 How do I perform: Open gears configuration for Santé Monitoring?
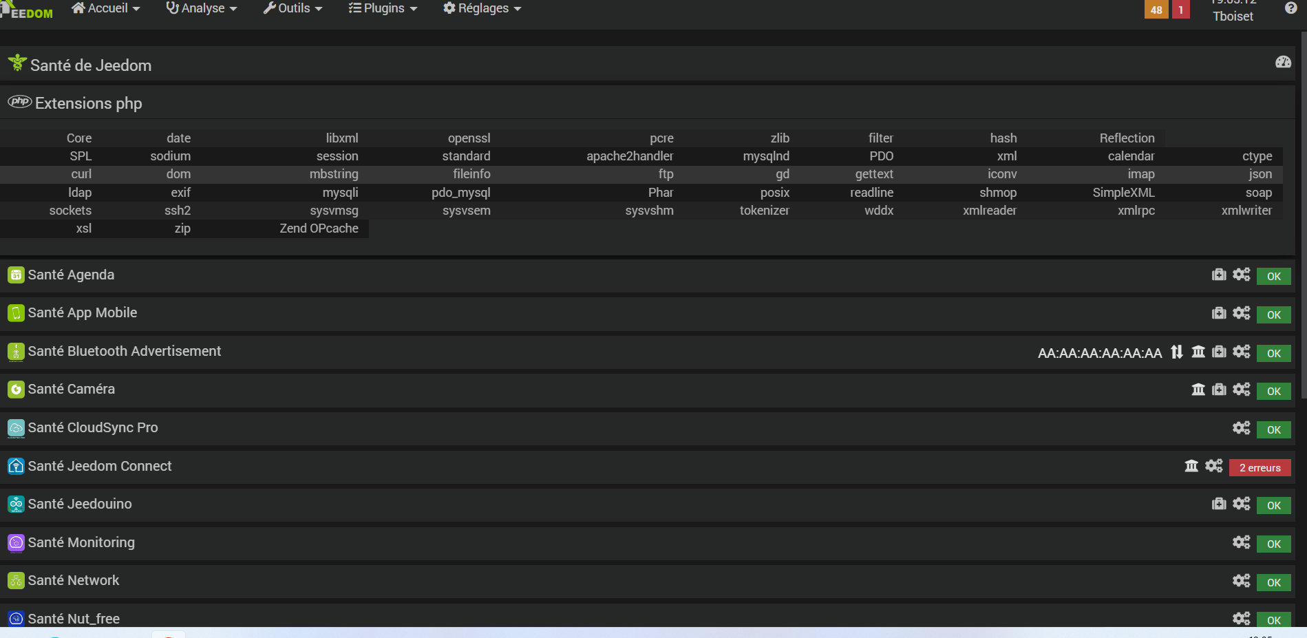(1241, 542)
